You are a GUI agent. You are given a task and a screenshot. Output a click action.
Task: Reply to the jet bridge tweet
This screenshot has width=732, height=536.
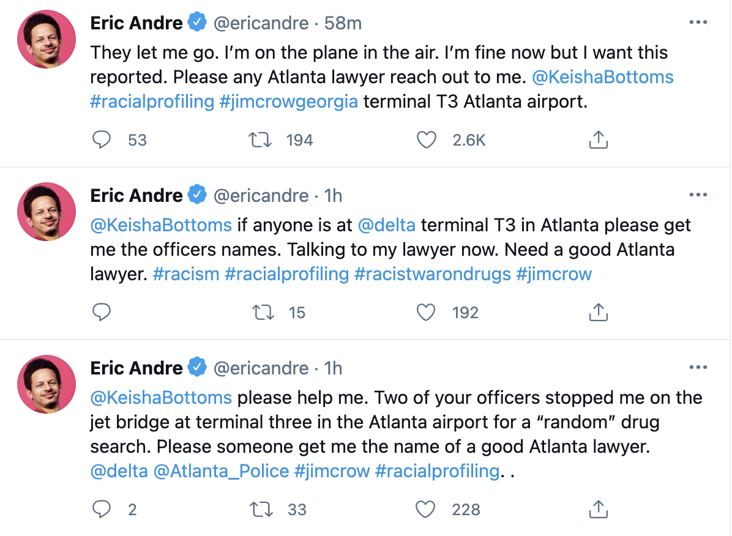point(101,510)
